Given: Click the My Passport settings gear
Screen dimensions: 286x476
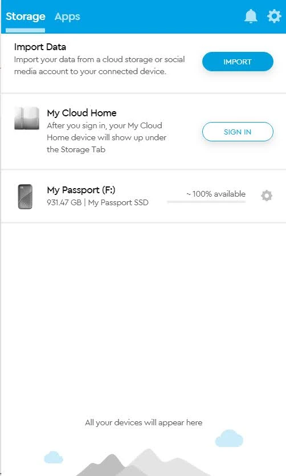Looking at the screenshot, I should point(267,196).
